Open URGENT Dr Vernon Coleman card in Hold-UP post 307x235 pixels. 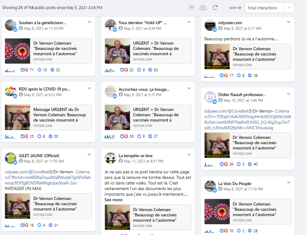click(x=148, y=51)
